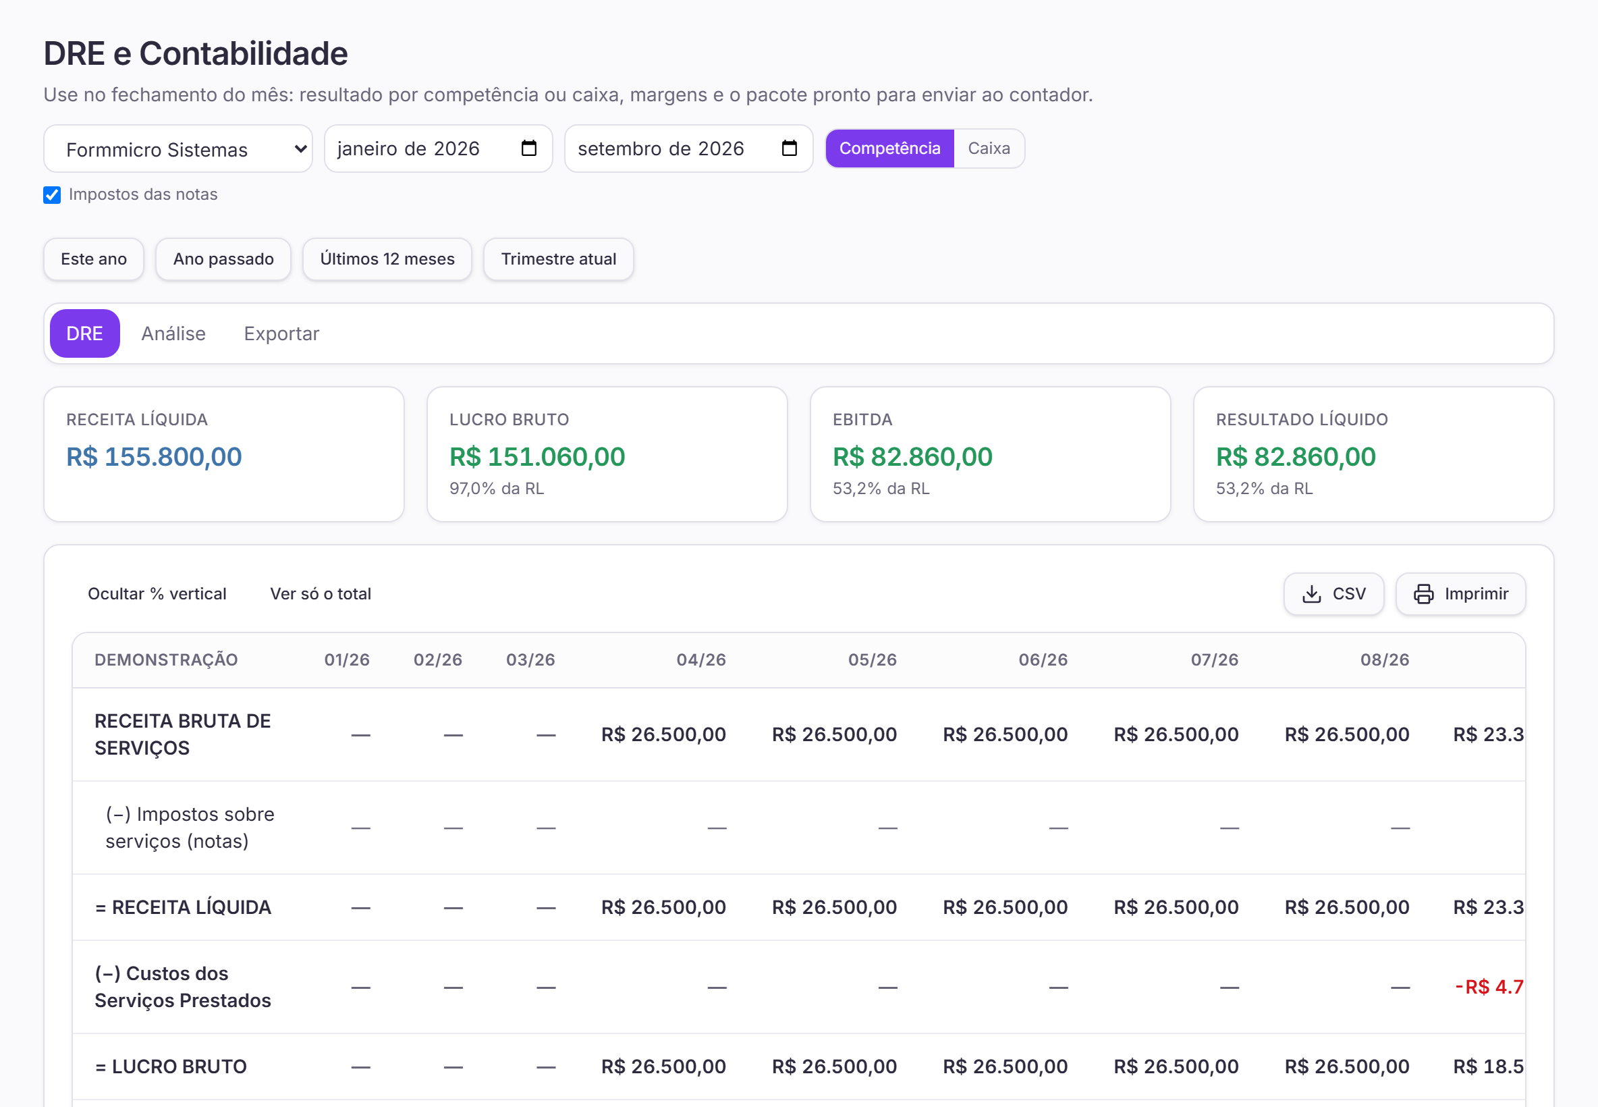
Task: Open the start month calendar picker icon
Action: pyautogui.click(x=529, y=148)
